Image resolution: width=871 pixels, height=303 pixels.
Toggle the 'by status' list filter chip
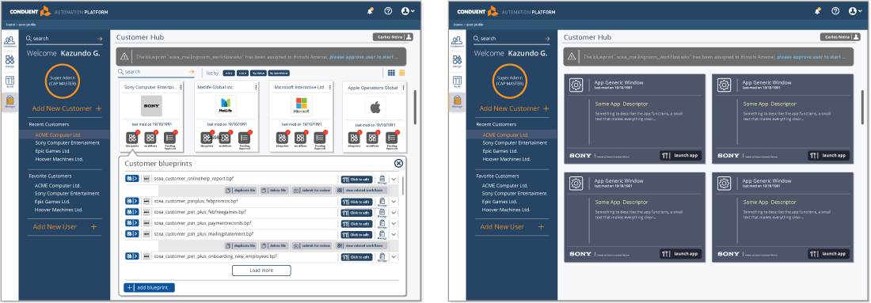(x=258, y=73)
